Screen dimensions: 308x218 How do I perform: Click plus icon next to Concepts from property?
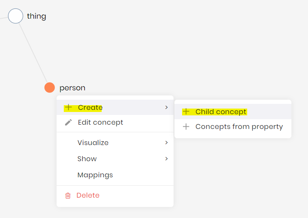(x=186, y=126)
